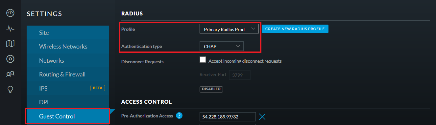Open the Statistics pulse icon
The width and height of the screenshot is (436, 125).
(x=11, y=29)
